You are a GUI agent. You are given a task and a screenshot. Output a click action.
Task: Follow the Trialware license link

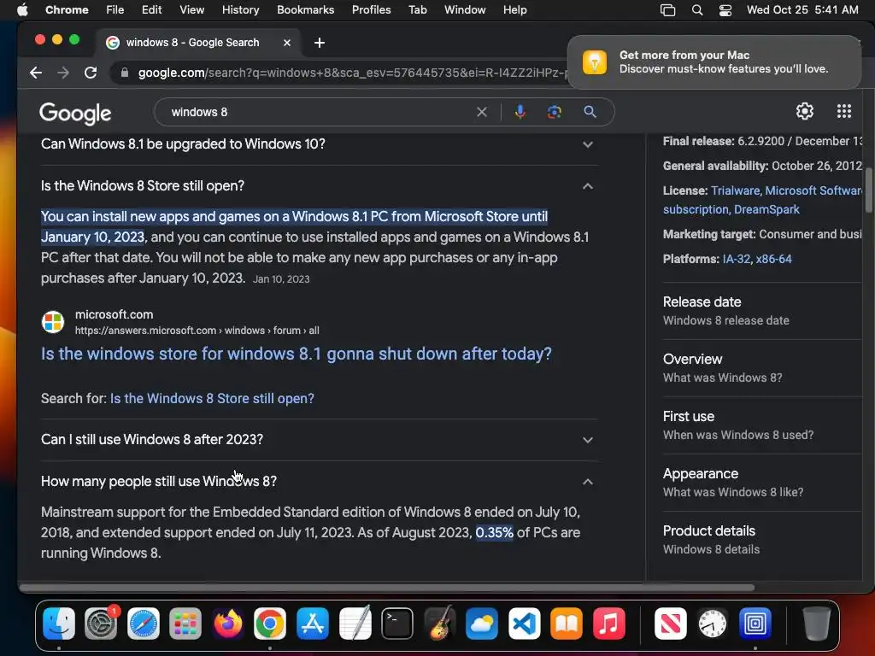[x=735, y=190]
